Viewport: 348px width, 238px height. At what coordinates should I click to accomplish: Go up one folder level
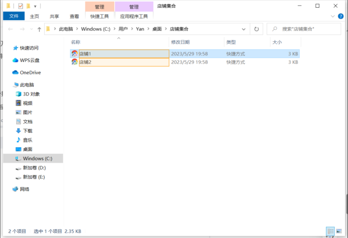pos(39,29)
